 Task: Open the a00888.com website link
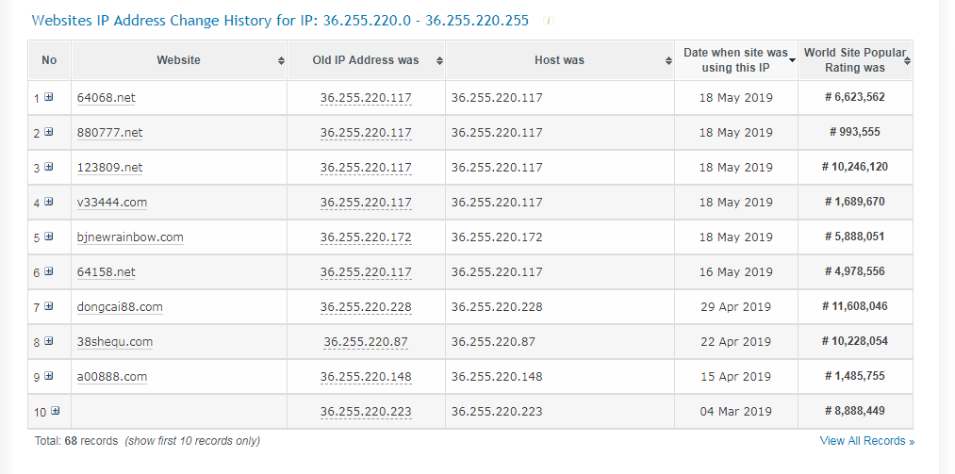point(112,377)
